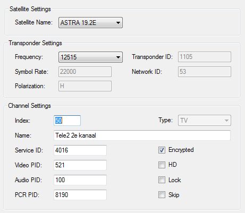Click the arrow icon on Frequency combo
This screenshot has width=245, height=213.
click(x=118, y=57)
